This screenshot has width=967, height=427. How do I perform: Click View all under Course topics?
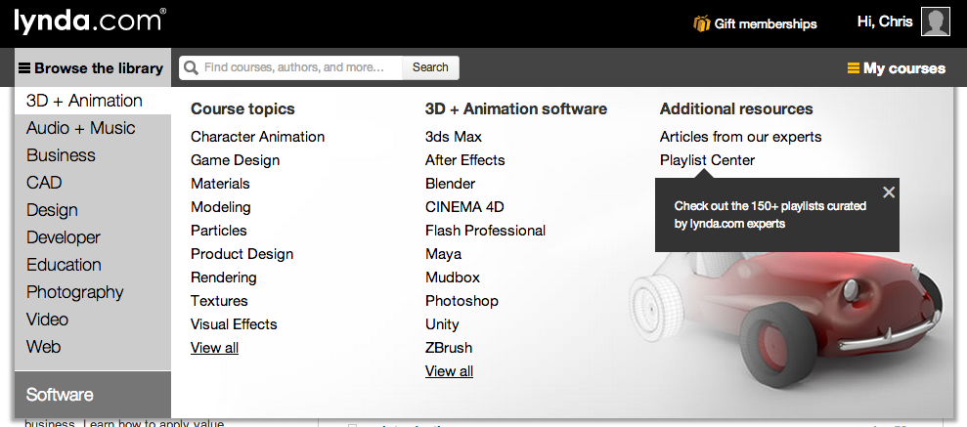[x=214, y=348]
